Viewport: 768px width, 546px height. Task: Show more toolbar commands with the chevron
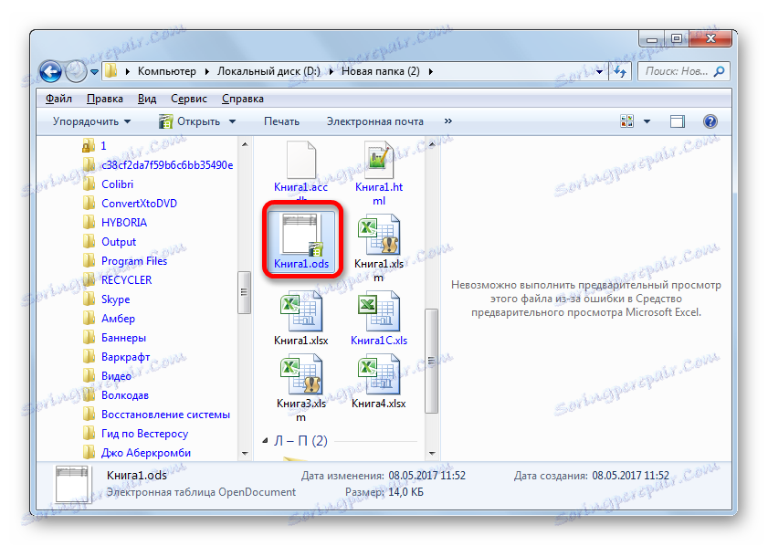tap(447, 121)
